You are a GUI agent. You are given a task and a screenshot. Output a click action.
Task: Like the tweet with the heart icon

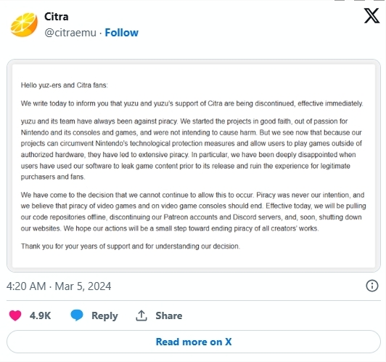[15, 315]
